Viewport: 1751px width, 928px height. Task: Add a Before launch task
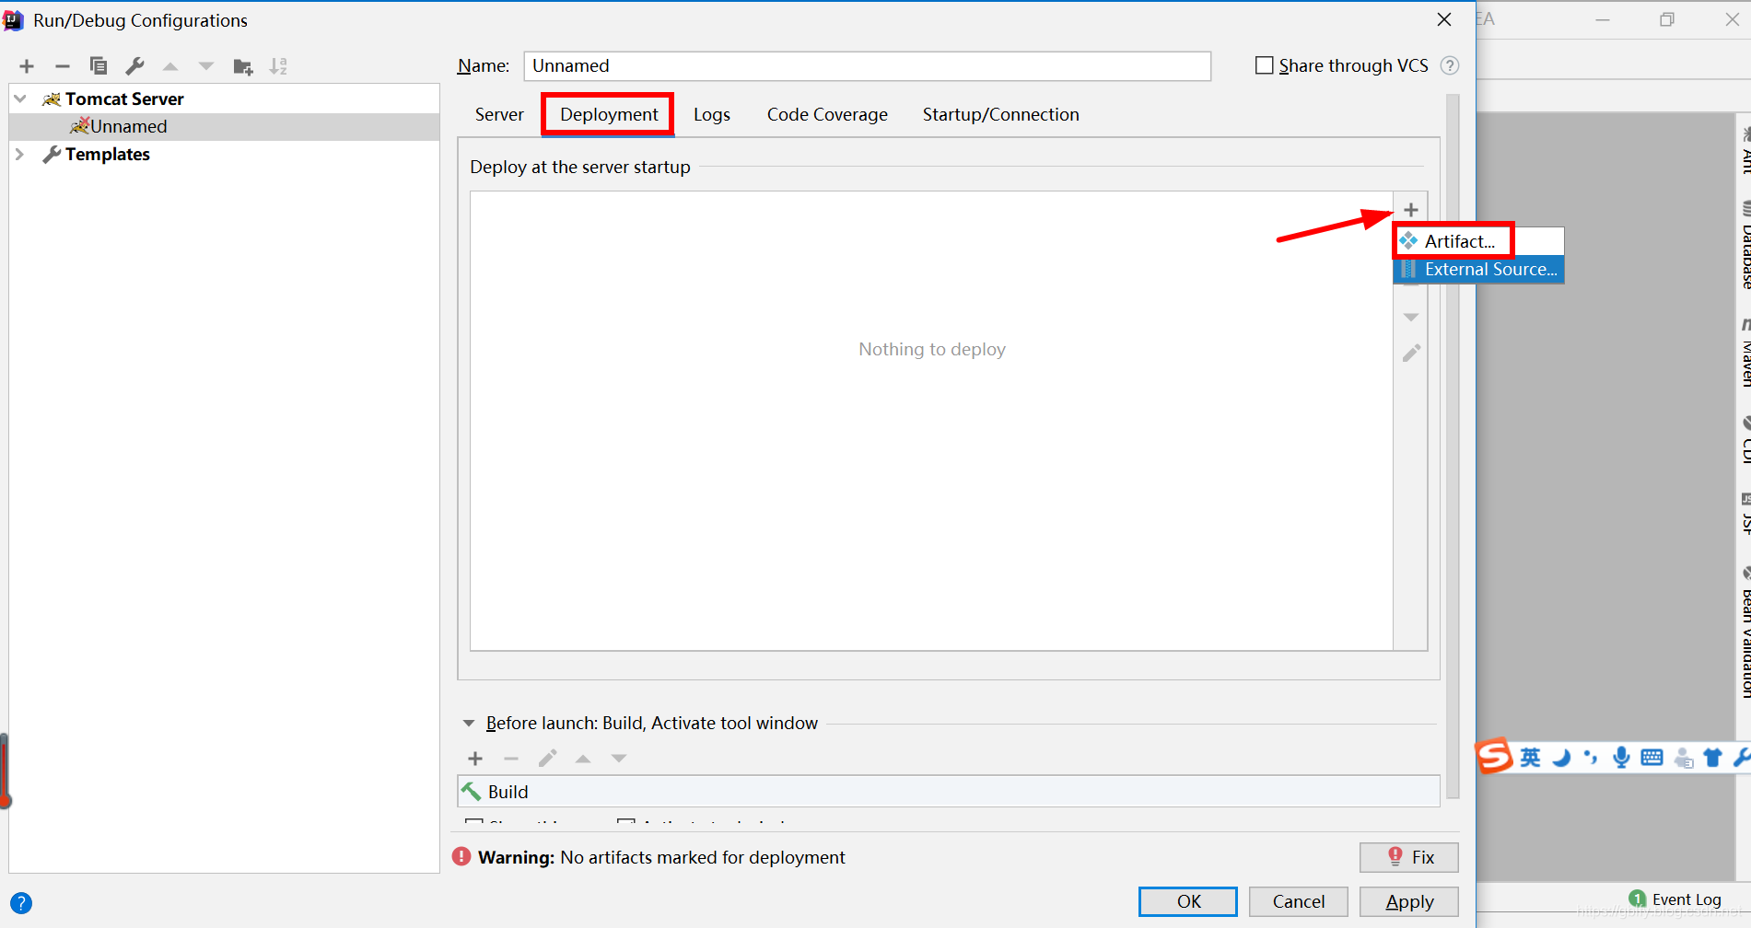click(x=475, y=759)
